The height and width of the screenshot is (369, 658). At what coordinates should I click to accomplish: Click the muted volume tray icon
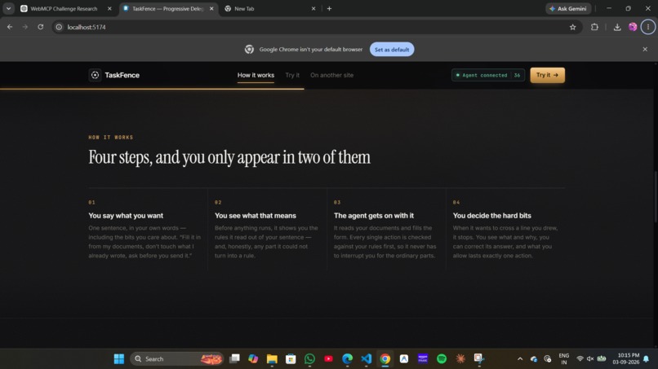(x=590, y=358)
